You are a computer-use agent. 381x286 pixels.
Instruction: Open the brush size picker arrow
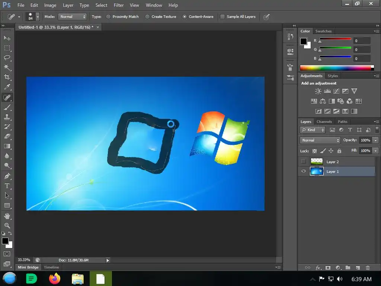point(38,17)
